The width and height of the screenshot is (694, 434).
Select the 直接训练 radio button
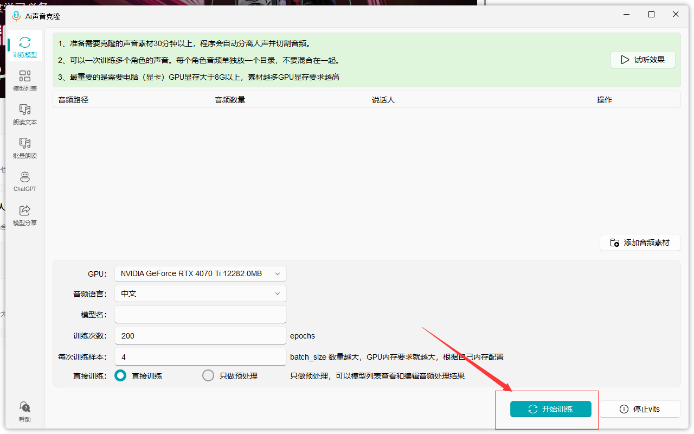pyautogui.click(x=120, y=375)
